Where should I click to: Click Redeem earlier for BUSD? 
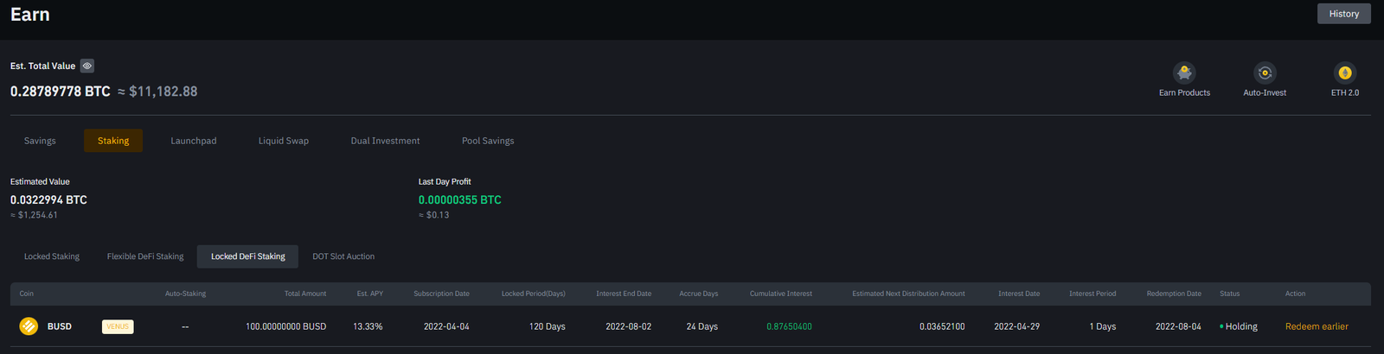coord(1317,326)
